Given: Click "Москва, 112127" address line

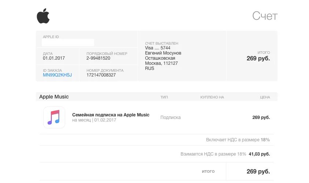Looking at the screenshot, I should click(161, 63).
